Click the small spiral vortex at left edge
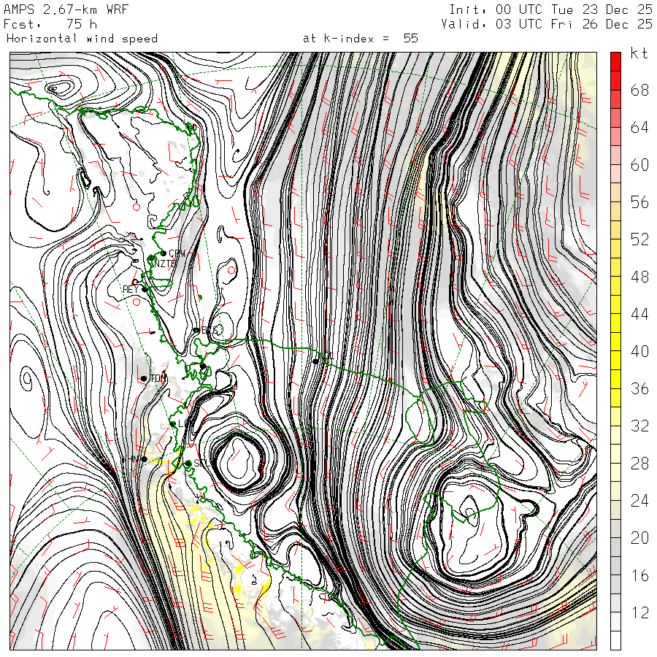 point(27,379)
